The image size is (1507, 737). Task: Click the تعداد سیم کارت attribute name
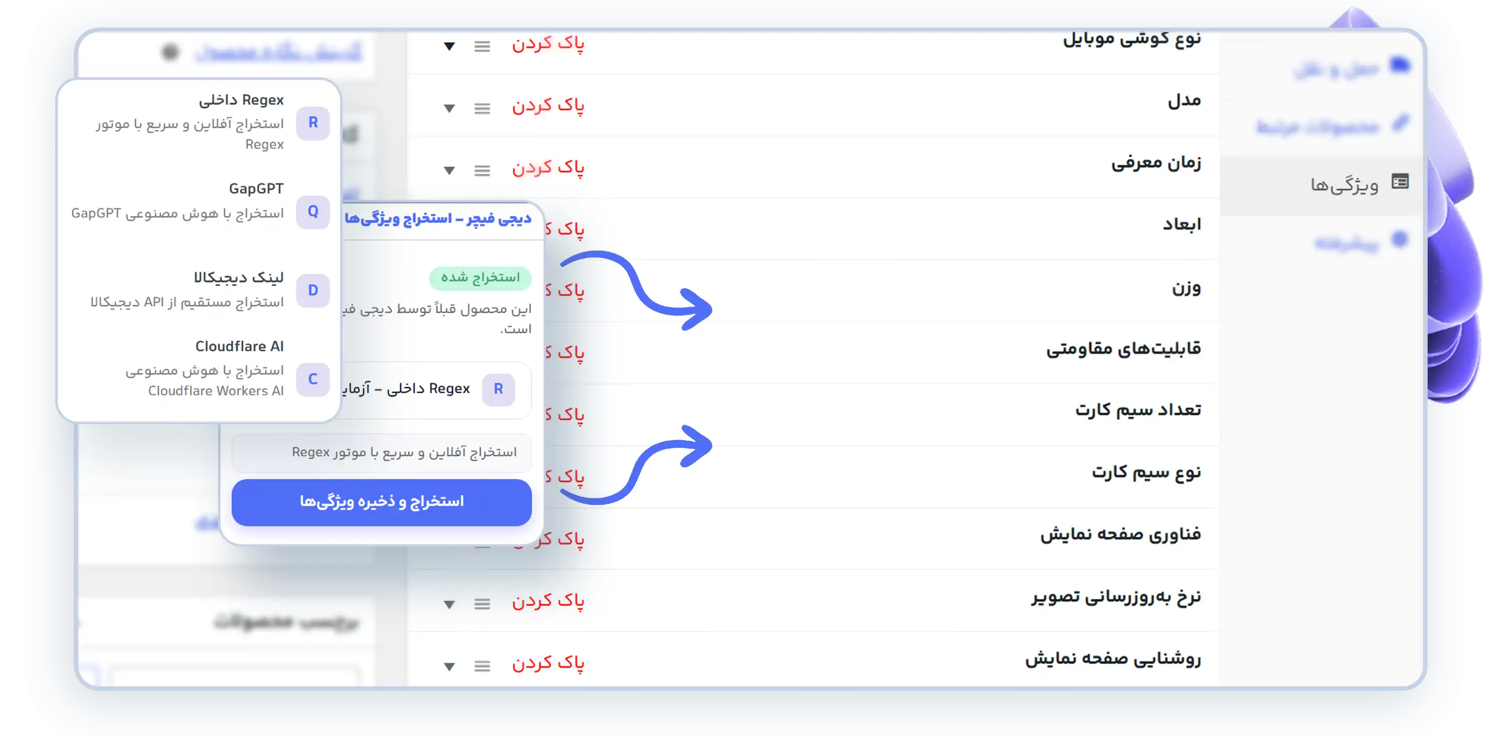point(1138,410)
